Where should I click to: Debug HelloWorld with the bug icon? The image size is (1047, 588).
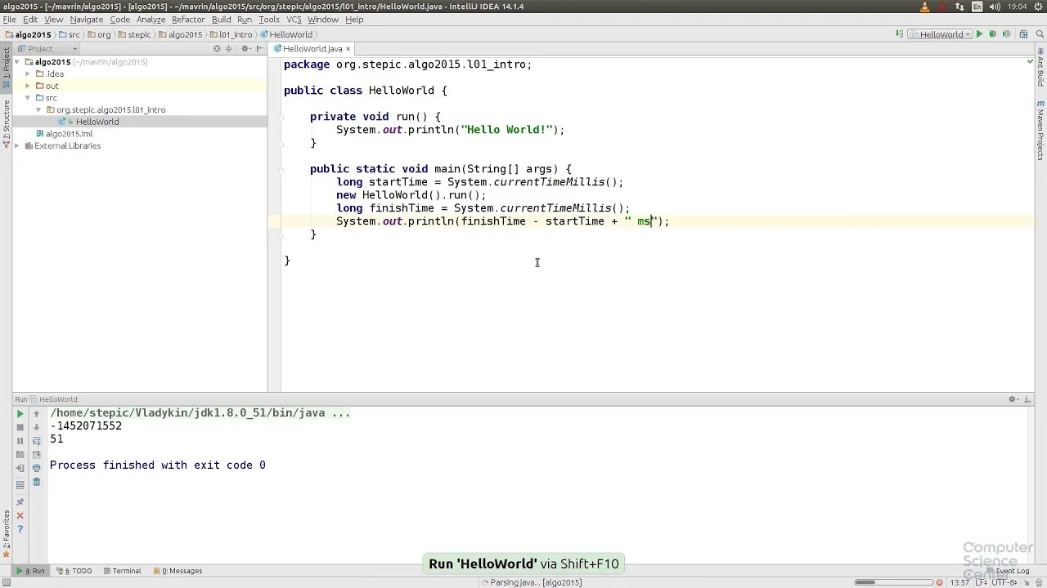coord(992,34)
